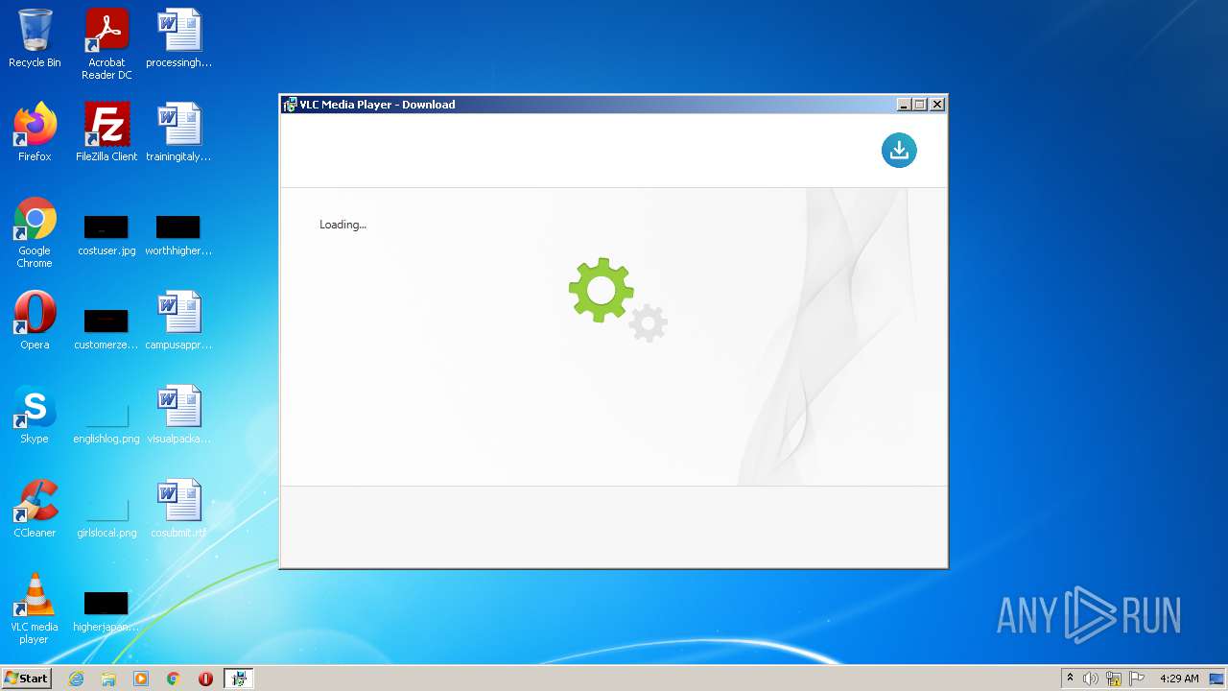Select costuser.jpg file on desktop
The width and height of the screenshot is (1228, 691).
point(106,236)
